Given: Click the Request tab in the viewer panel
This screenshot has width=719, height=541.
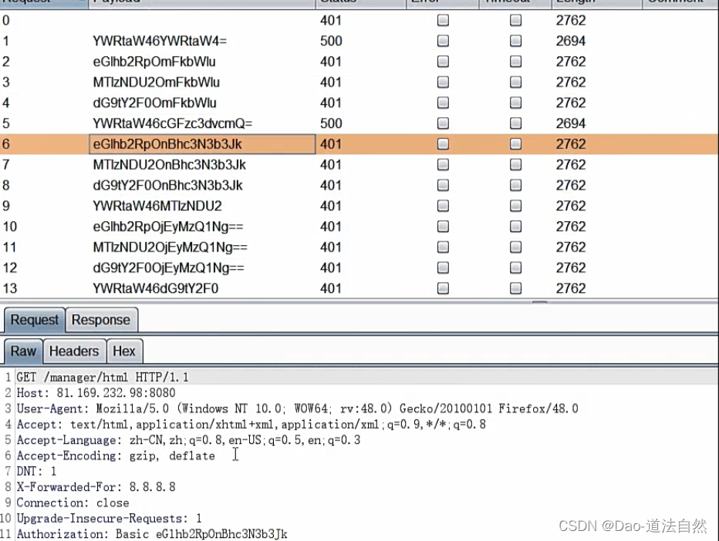Looking at the screenshot, I should tap(33, 320).
